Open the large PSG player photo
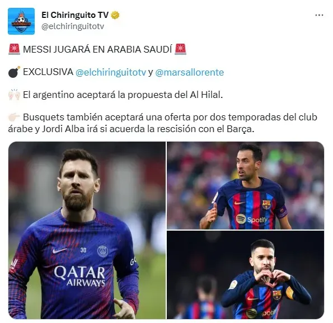Viewport: 333px width, 323px height. (87, 230)
